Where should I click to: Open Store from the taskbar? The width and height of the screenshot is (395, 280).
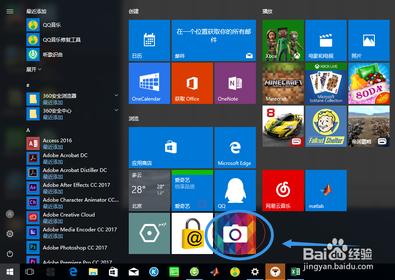click(x=114, y=272)
